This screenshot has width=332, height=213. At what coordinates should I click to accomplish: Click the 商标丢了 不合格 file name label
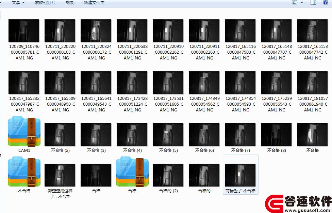[240, 191]
